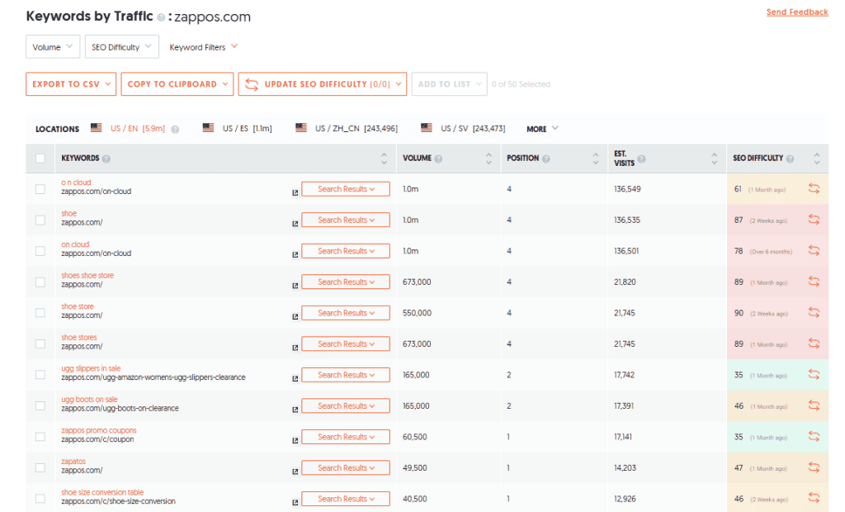The image size is (845, 512).
Task: Open 'ugg boots on sale' keyword link
Action: (x=89, y=399)
